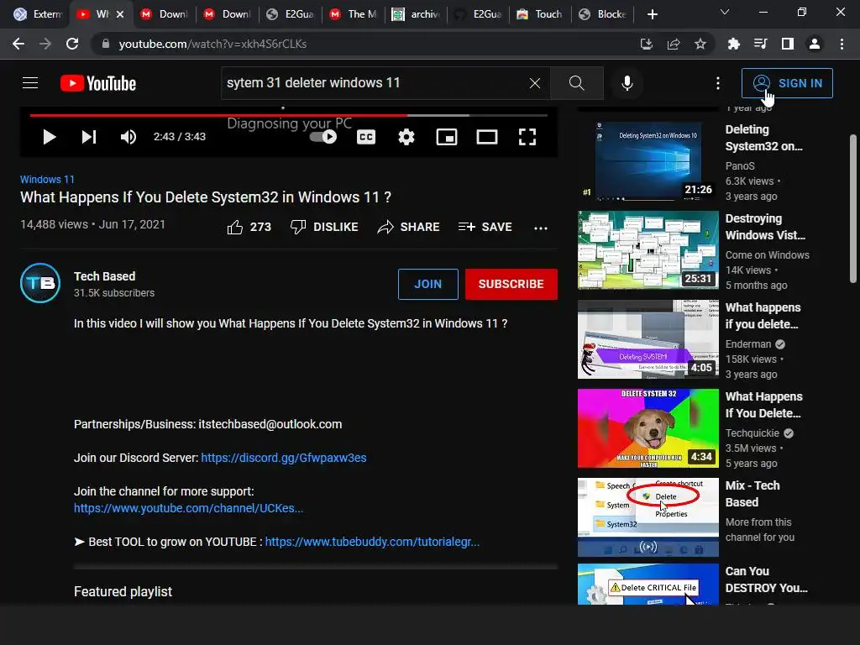Skip to the next video
This screenshot has width=860, height=645.
pyautogui.click(x=89, y=137)
